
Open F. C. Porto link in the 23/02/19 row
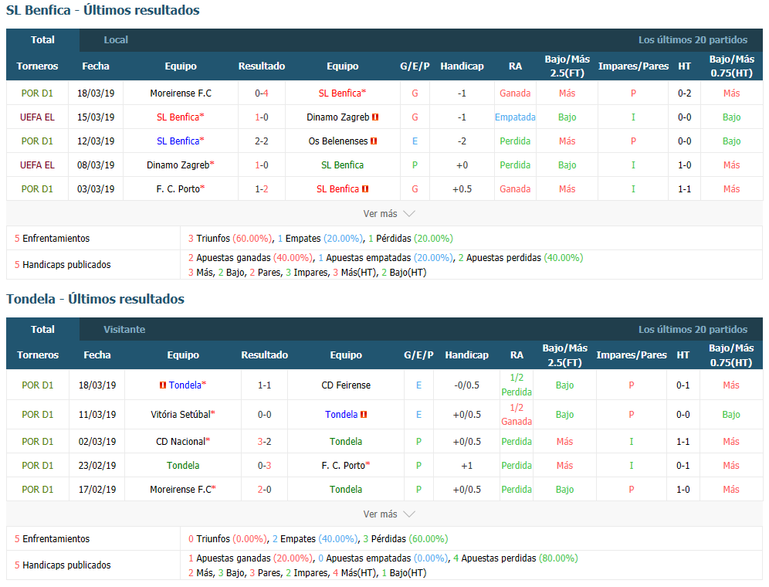point(344,465)
